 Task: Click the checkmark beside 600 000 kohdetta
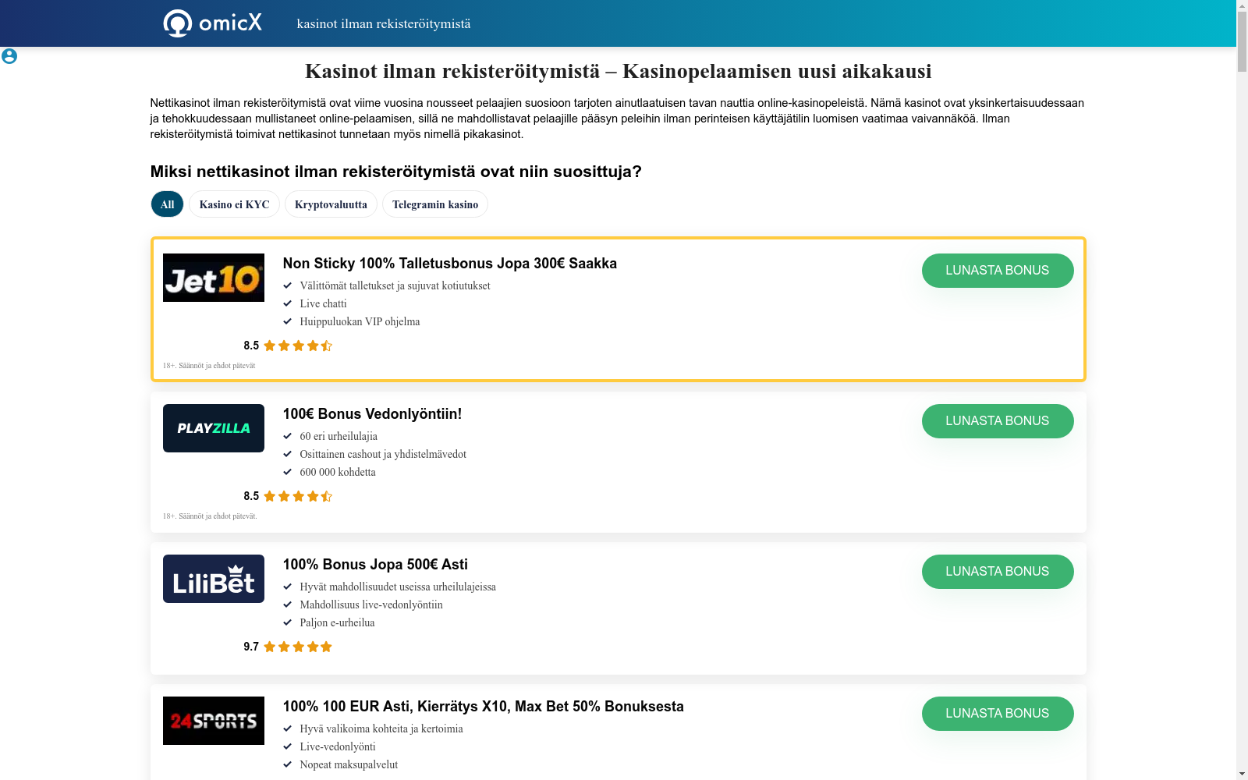pyautogui.click(x=287, y=472)
